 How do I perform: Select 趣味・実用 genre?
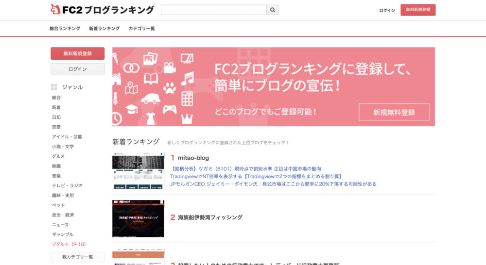tap(63, 195)
